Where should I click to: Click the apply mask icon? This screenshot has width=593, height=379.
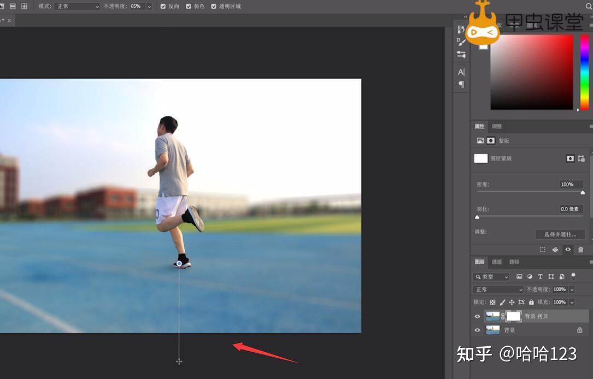coord(555,250)
